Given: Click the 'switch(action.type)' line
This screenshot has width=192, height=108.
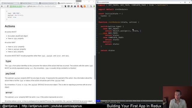Looking at the screenshot, I should pyautogui.click(x=112, y=26).
